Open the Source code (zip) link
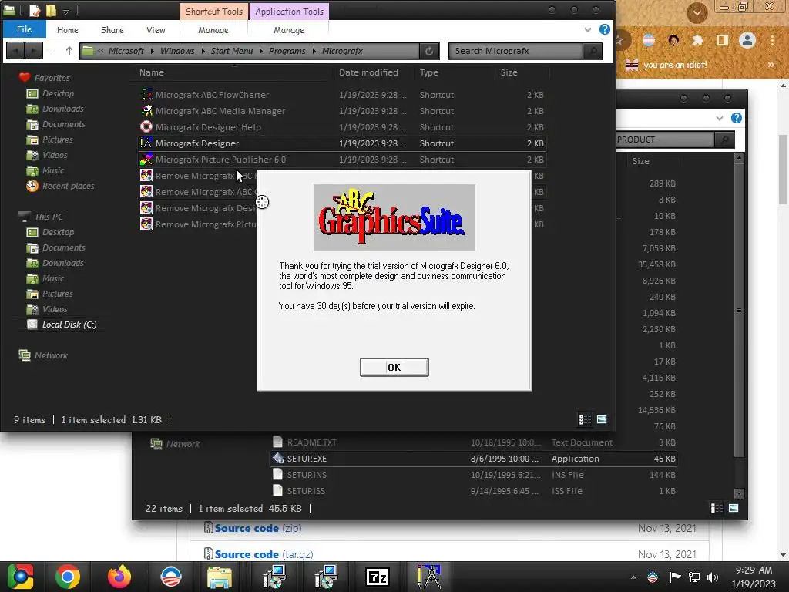 (258, 528)
